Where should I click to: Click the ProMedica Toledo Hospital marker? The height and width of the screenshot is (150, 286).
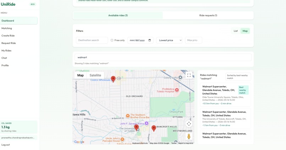(177, 90)
